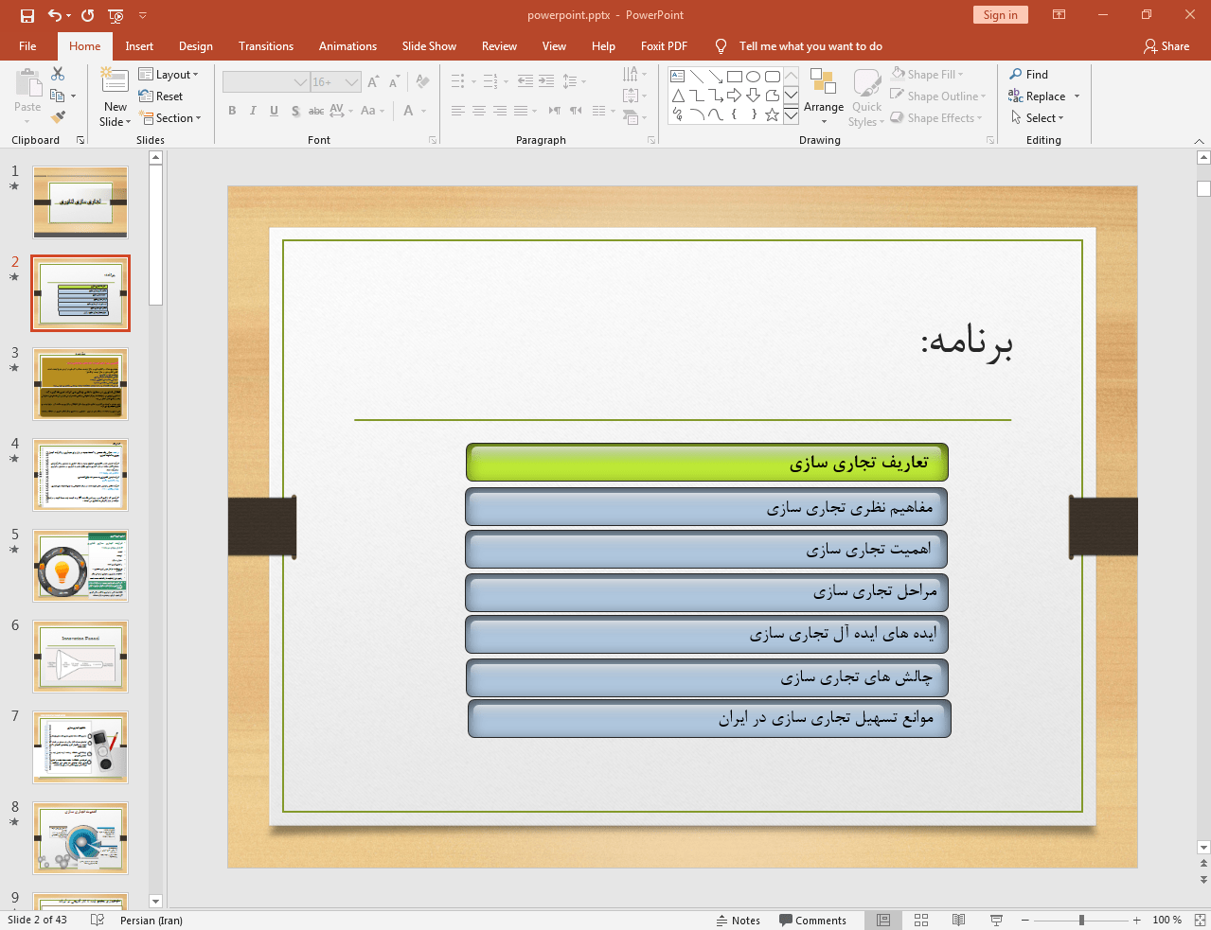This screenshot has width=1211, height=930.
Task: Click the Format Painter brush icon
Action: pos(58,117)
